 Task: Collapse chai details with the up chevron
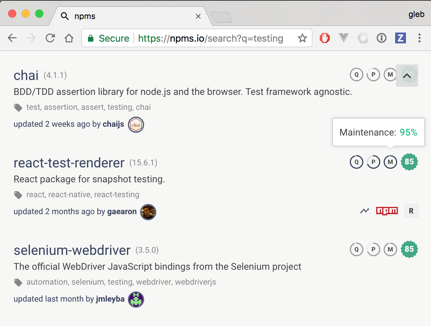(x=407, y=76)
